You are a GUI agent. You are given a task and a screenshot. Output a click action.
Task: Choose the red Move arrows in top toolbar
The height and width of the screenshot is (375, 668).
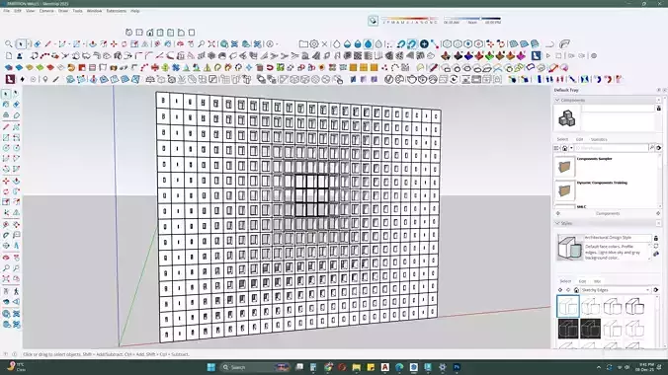pos(114,43)
